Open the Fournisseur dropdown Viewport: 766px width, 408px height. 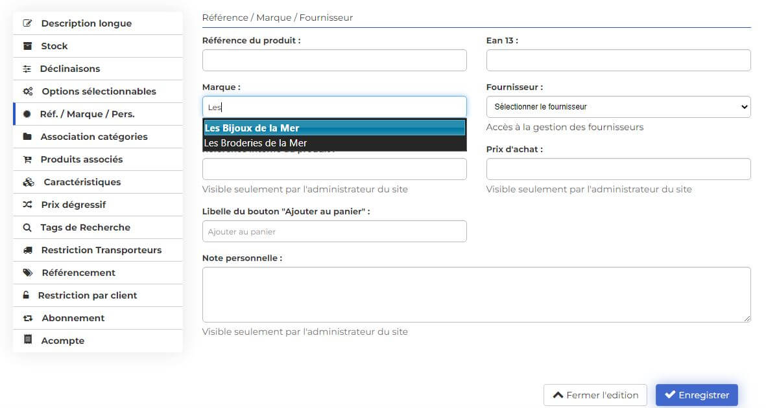[618, 107]
